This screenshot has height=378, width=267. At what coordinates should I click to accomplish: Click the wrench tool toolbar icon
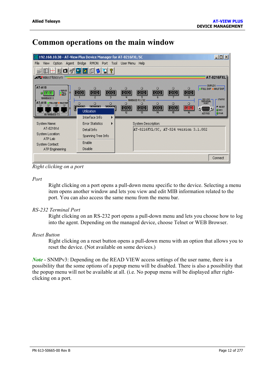(x=72, y=71)
